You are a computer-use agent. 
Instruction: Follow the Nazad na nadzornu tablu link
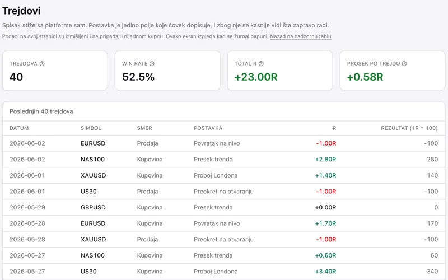coord(301,36)
